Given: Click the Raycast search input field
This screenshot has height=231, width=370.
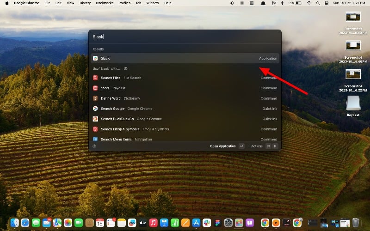Looking at the screenshot, I should click(185, 37).
